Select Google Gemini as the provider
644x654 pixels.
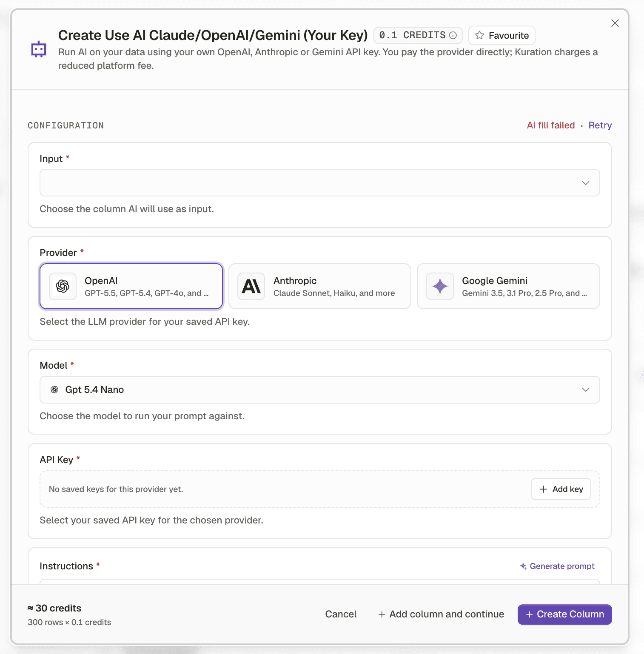[508, 286]
